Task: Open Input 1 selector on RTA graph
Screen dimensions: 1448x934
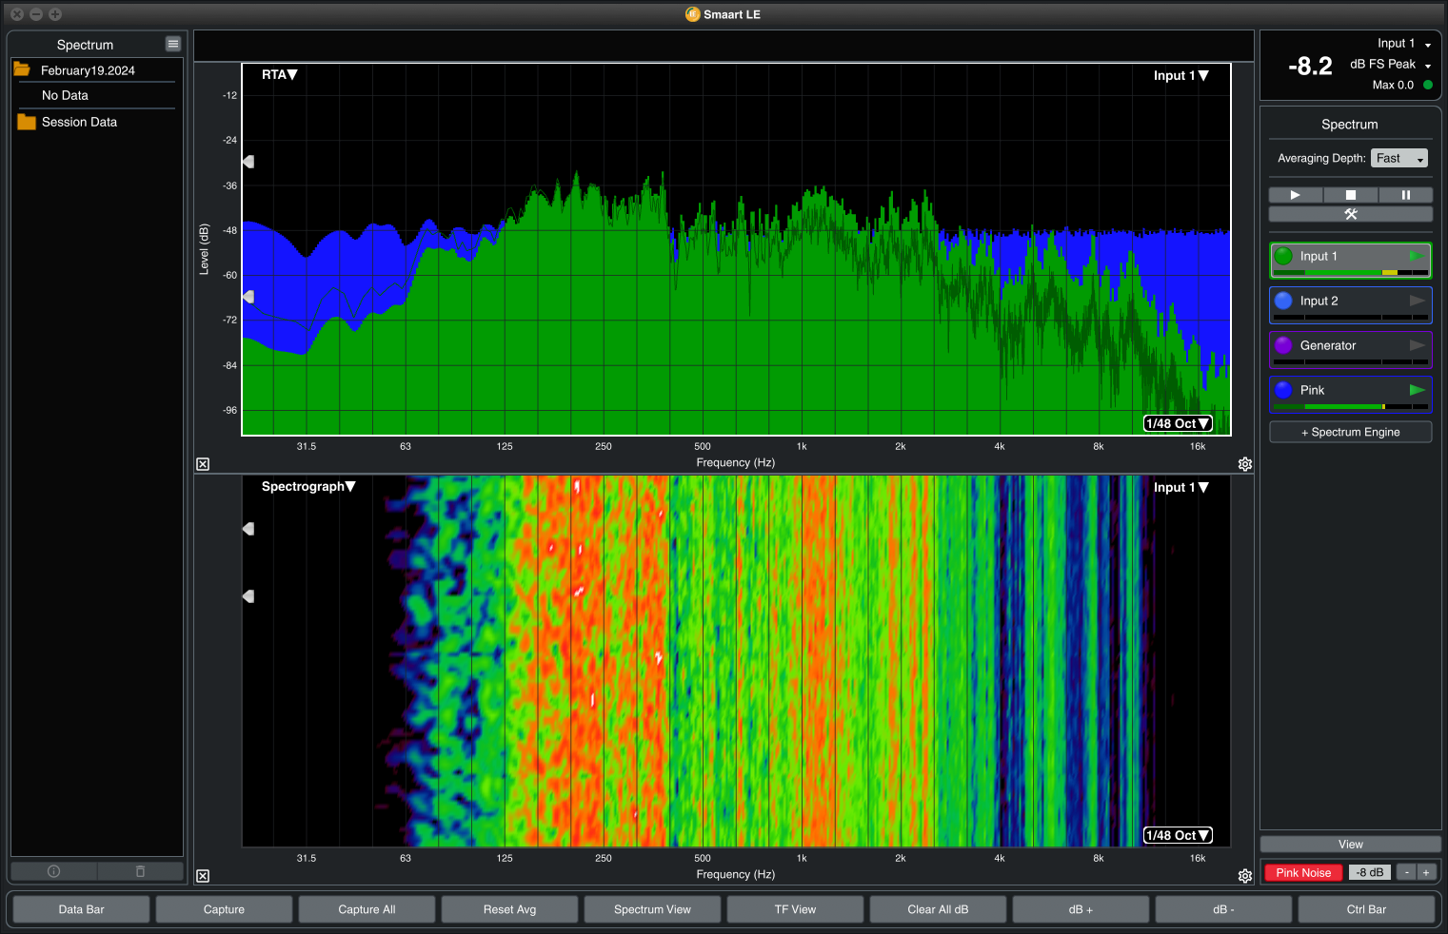Action: [x=1180, y=75]
